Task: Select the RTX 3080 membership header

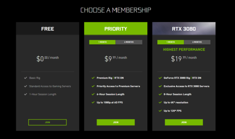Action: (x=184, y=29)
